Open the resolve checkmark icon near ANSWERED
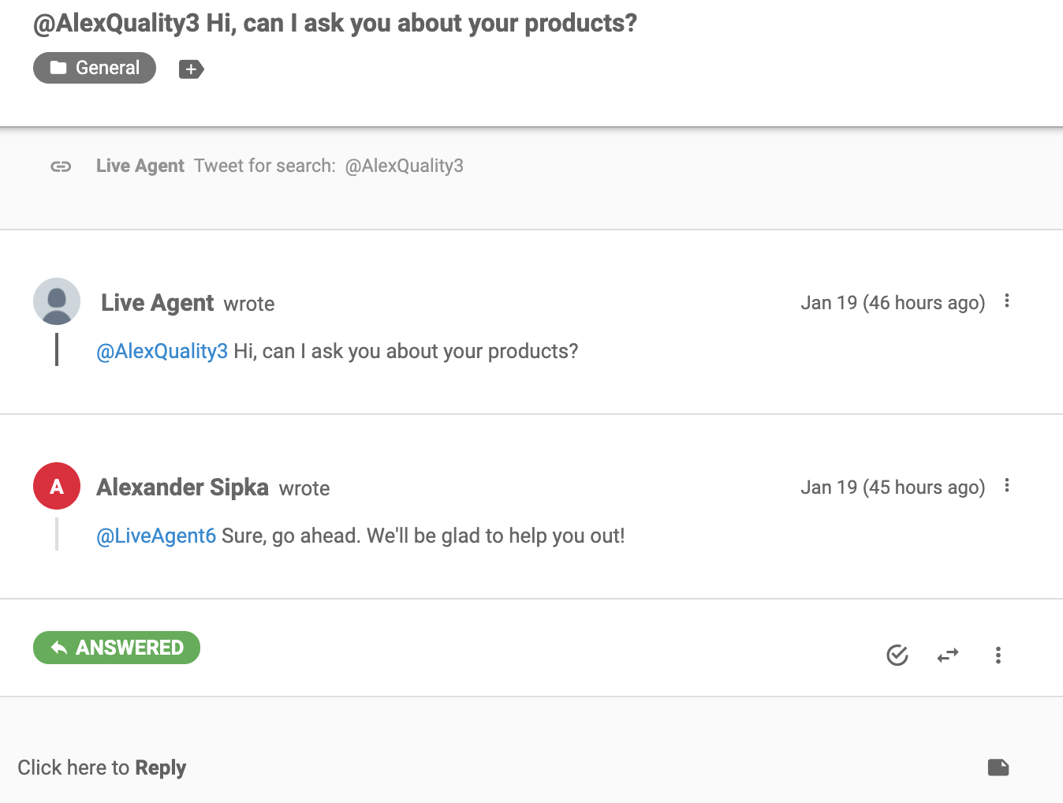The width and height of the screenshot is (1063, 803). (x=897, y=655)
